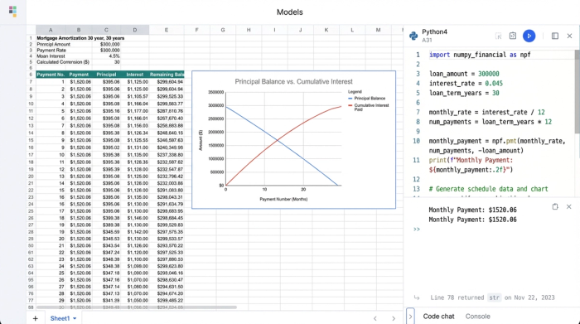Click the Python logo icon in panel header
The image size is (580, 324).
click(x=413, y=36)
